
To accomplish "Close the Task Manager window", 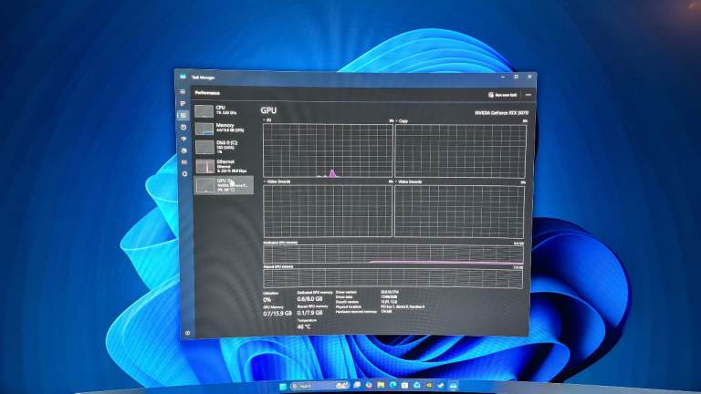I will click(529, 77).
